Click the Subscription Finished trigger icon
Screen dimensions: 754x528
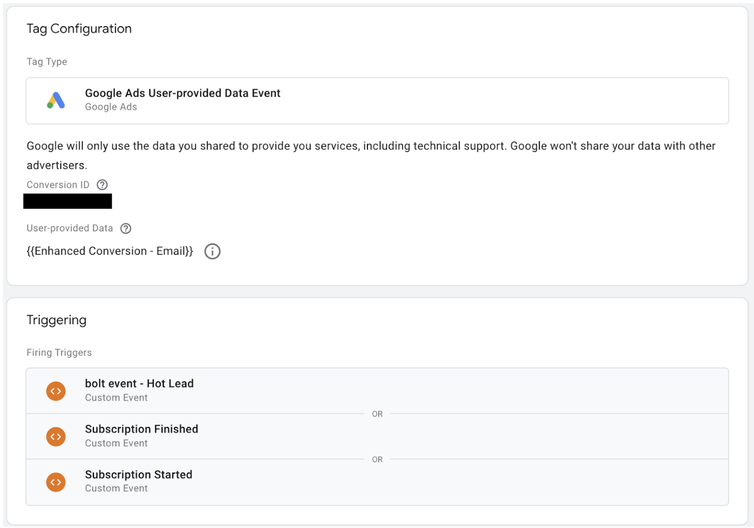point(56,437)
